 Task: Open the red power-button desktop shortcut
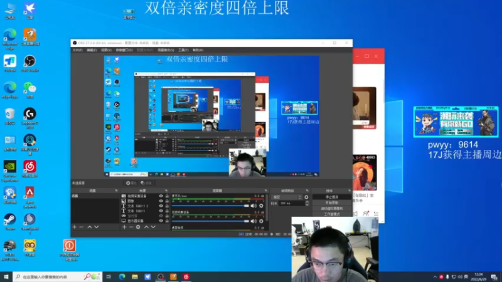(70, 250)
